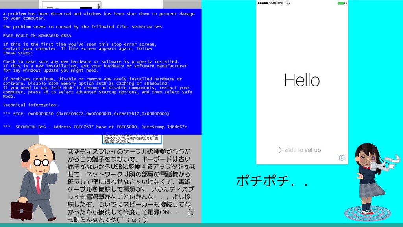Click the brown briefcase held by businessman
Image resolution: width=403 pixels, height=227 pixels.
tap(22, 210)
